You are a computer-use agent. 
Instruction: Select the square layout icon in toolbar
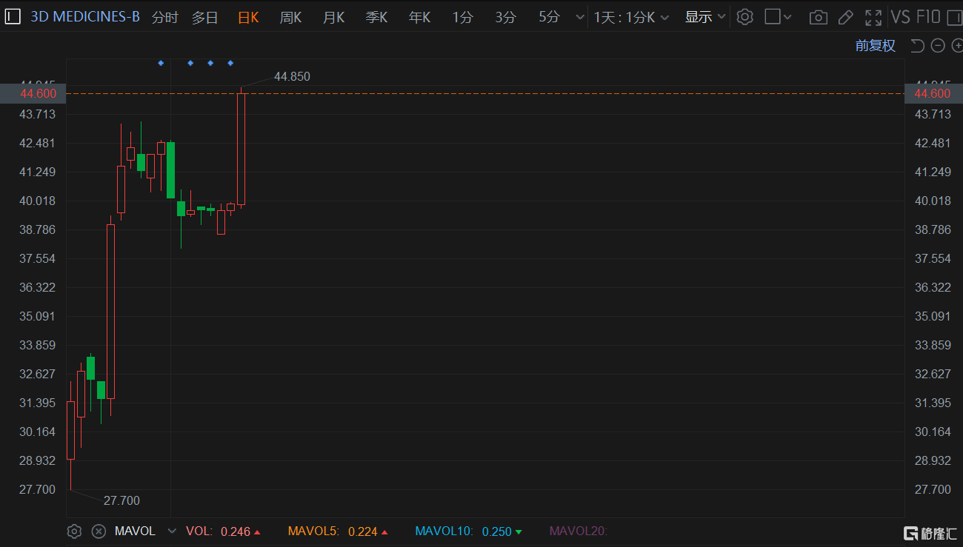(x=773, y=16)
